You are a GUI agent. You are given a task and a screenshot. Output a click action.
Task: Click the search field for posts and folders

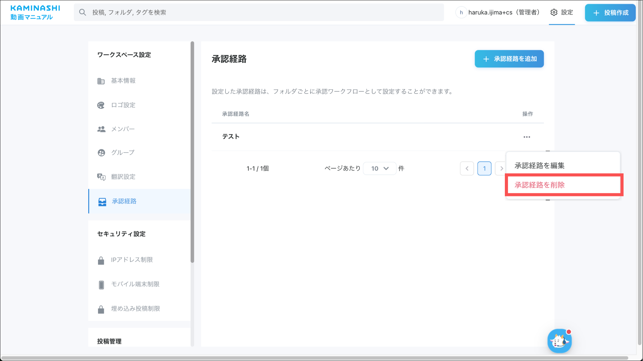[259, 13]
